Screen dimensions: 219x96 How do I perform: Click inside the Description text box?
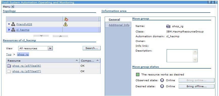click(180, 56)
